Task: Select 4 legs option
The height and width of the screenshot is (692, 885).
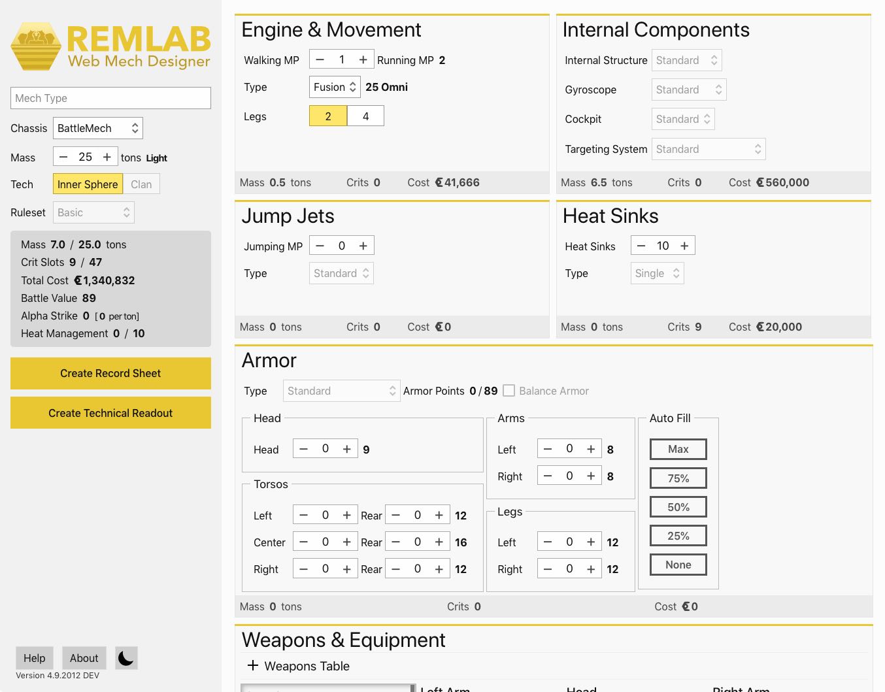Action: [x=365, y=116]
